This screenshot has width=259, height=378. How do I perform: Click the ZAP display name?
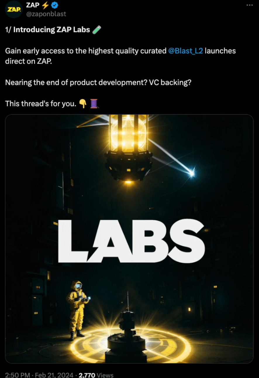(33, 5)
